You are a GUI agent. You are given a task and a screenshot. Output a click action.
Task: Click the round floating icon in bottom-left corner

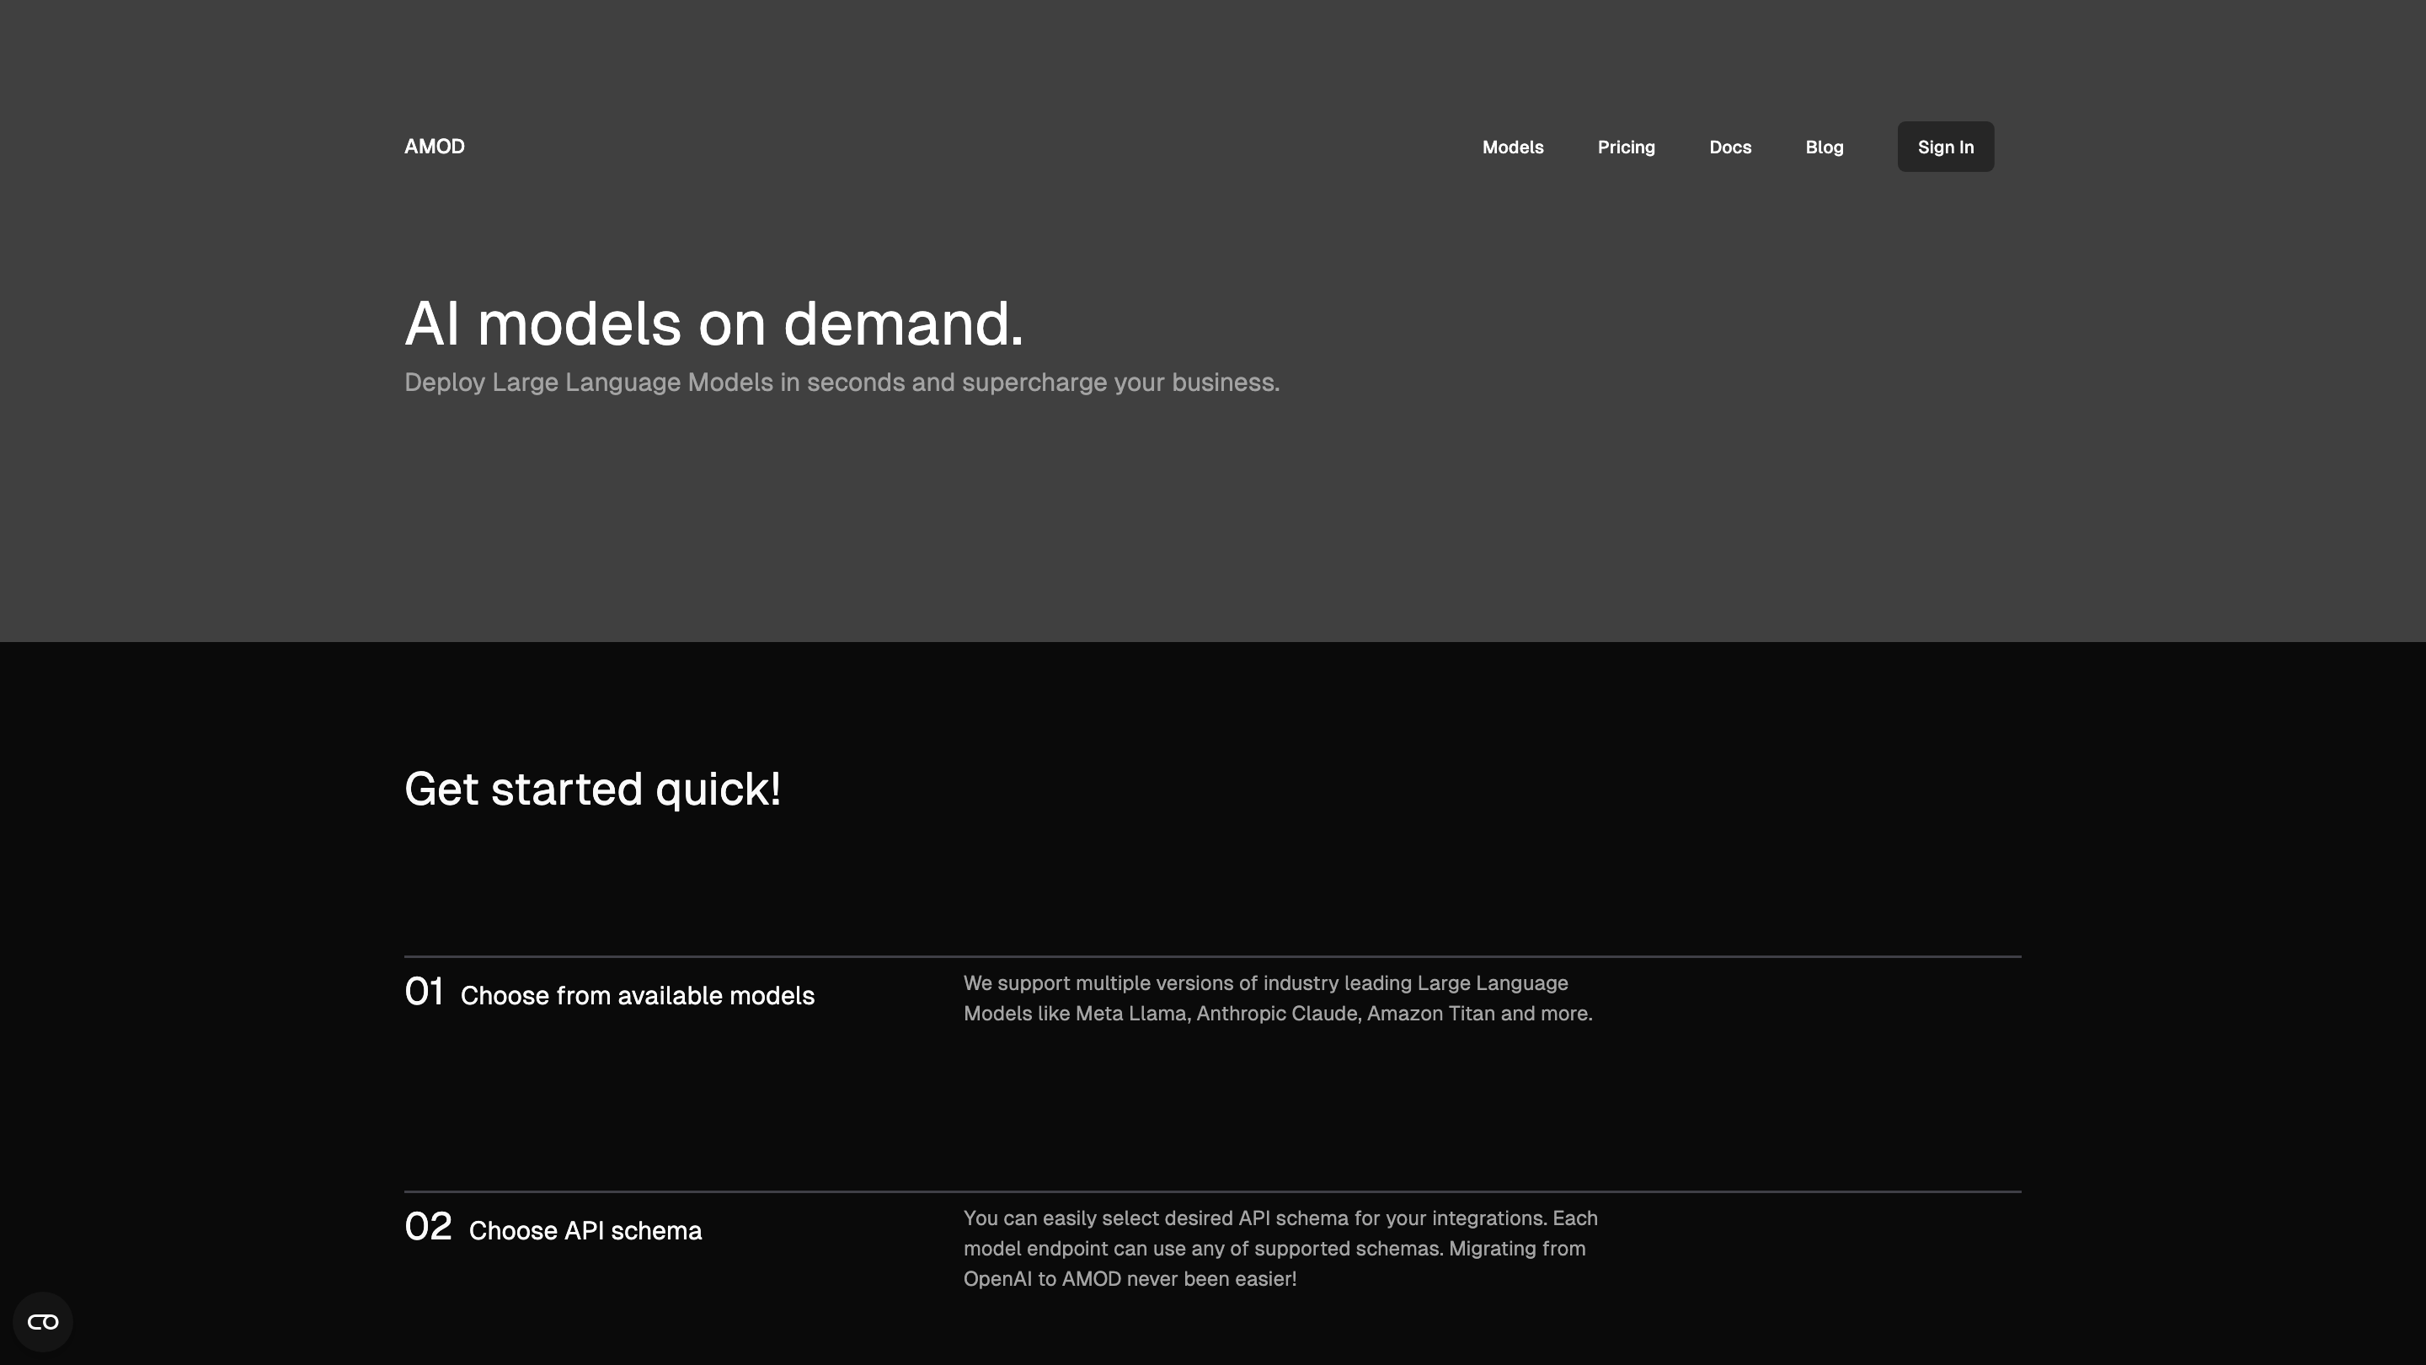pos(42,1322)
